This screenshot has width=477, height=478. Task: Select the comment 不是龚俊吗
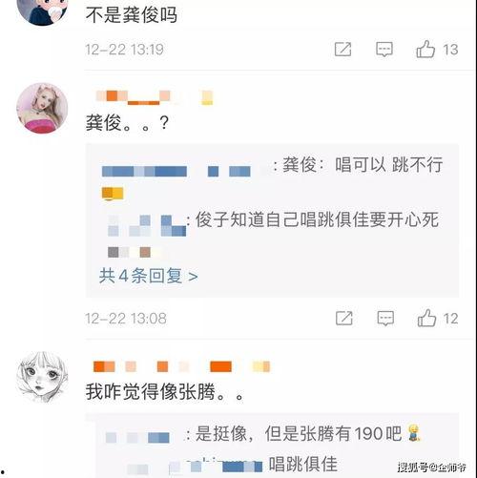[x=131, y=14]
